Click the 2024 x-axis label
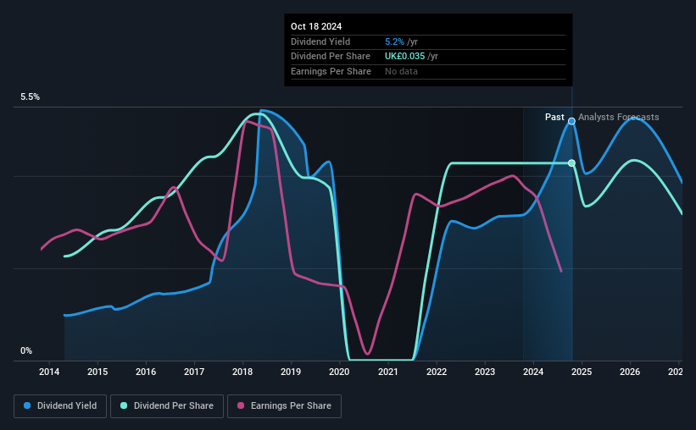Screen dimensions: 696x430 pos(533,372)
